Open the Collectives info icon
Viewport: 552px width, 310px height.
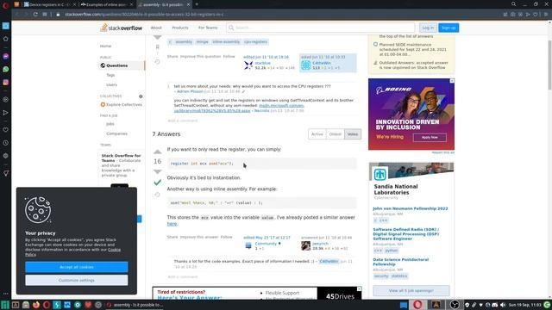point(141,96)
